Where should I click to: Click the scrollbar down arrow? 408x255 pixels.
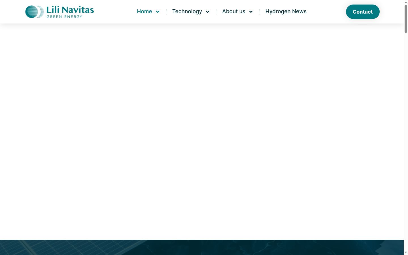tap(406, 252)
